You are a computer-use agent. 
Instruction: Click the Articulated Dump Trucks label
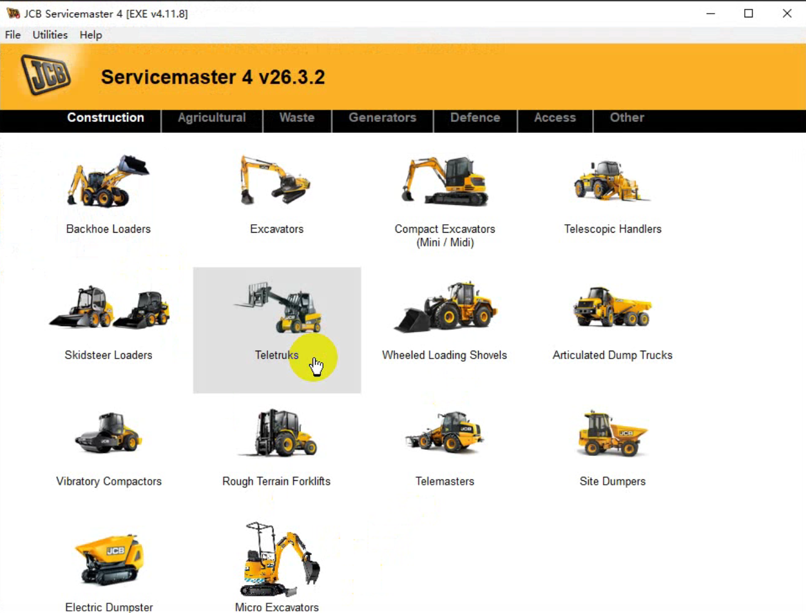click(x=613, y=355)
